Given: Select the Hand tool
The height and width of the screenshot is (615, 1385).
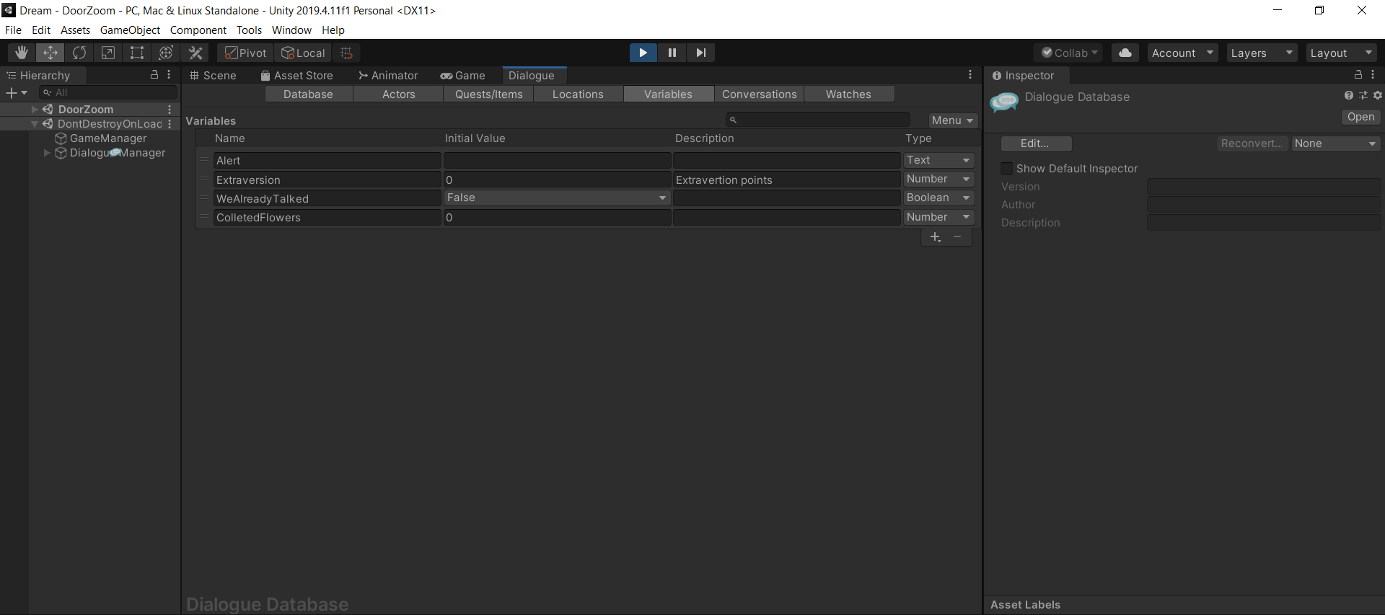Looking at the screenshot, I should [22, 53].
